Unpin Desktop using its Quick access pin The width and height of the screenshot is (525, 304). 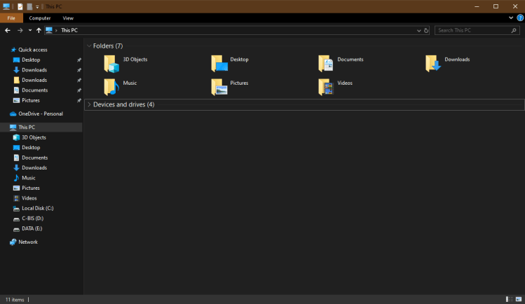click(79, 60)
